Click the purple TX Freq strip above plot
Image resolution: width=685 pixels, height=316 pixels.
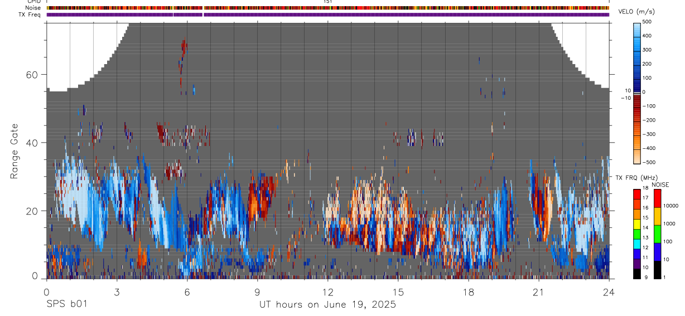328,14
